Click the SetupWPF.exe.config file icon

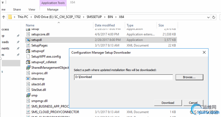[28, 56]
